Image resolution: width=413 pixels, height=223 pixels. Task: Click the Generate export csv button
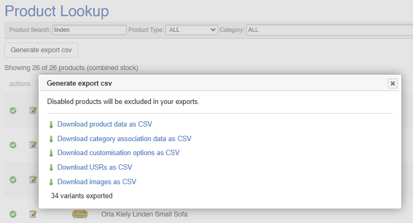(x=41, y=50)
